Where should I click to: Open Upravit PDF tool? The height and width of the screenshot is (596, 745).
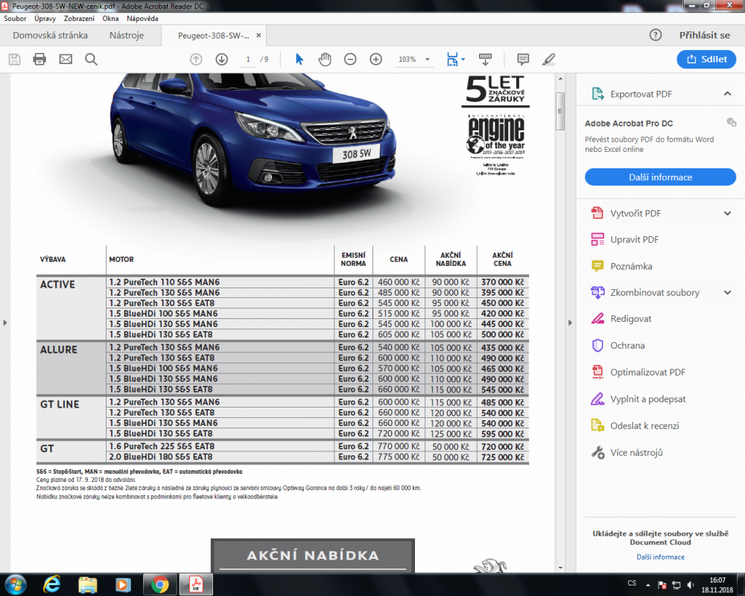coord(625,240)
